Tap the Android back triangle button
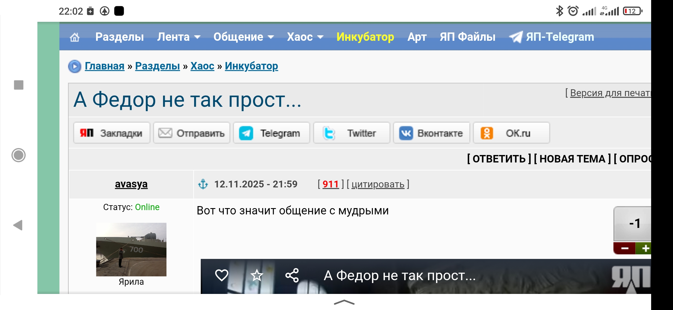The height and width of the screenshot is (310, 673). (18, 225)
